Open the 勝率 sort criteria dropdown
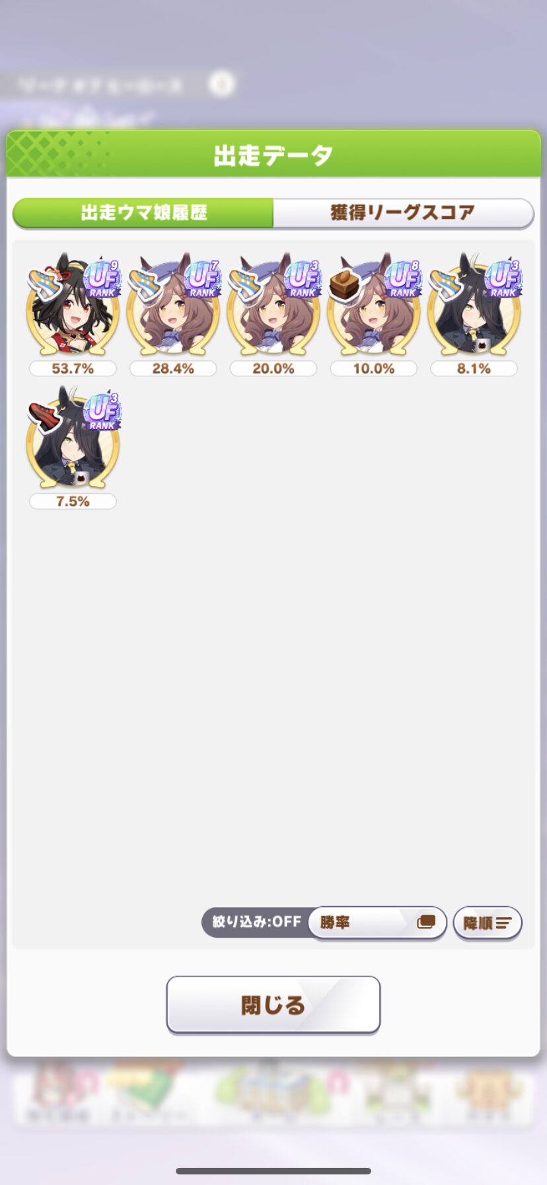 [x=377, y=922]
